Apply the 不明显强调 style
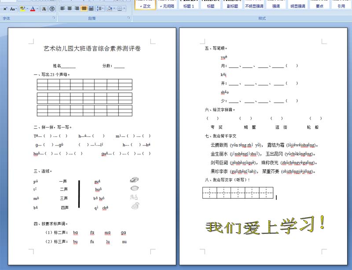This screenshot has width=352, height=270. coord(254,5)
